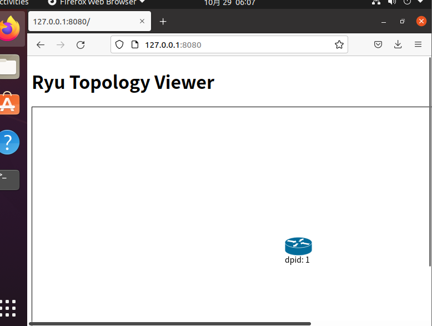Open the Firefox Web Browser app menu
The image size is (432, 326).
[x=97, y=2]
